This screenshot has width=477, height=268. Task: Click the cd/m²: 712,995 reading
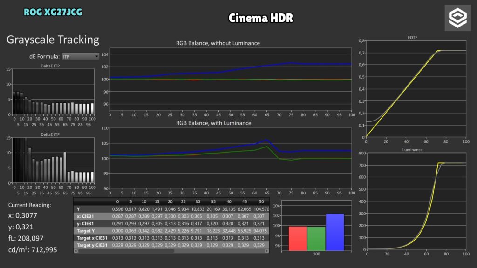[33, 249]
